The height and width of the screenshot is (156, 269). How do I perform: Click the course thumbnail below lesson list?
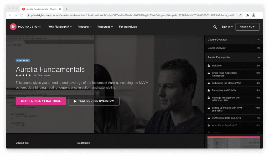click(x=234, y=142)
